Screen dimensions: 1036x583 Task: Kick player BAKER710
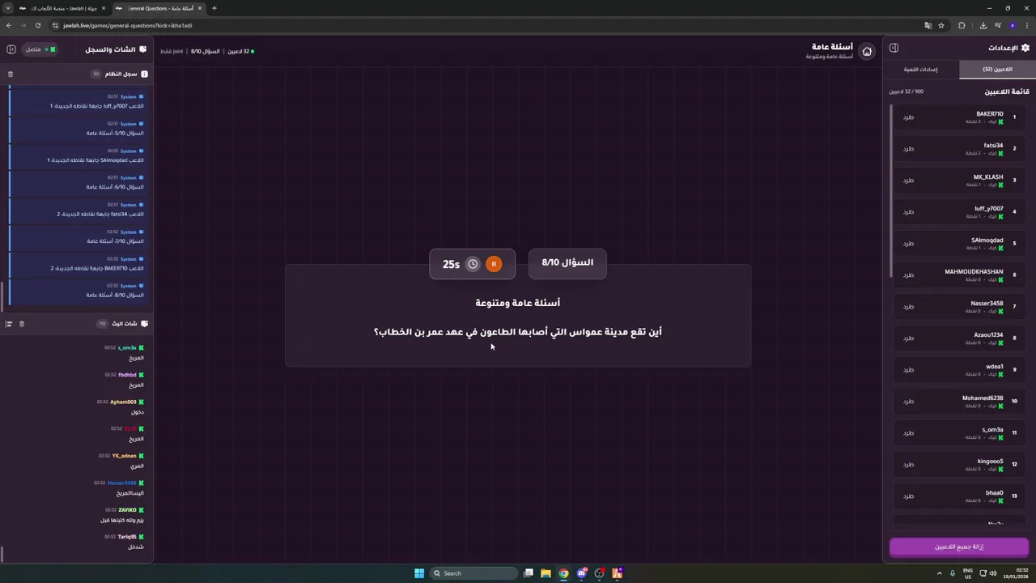pyautogui.click(x=908, y=117)
